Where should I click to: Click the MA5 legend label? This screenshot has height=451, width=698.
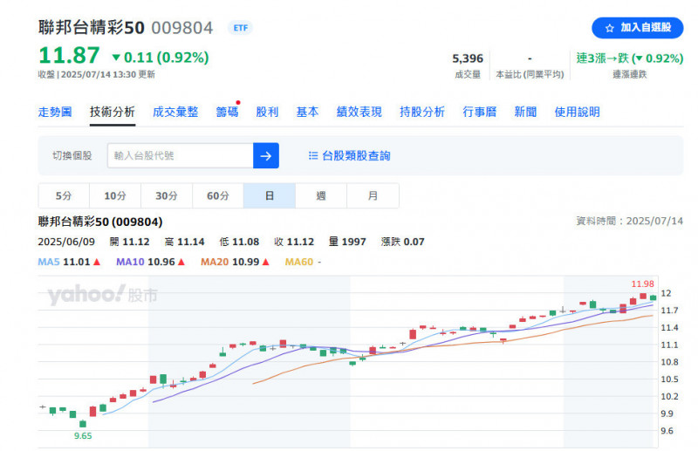coord(49,262)
